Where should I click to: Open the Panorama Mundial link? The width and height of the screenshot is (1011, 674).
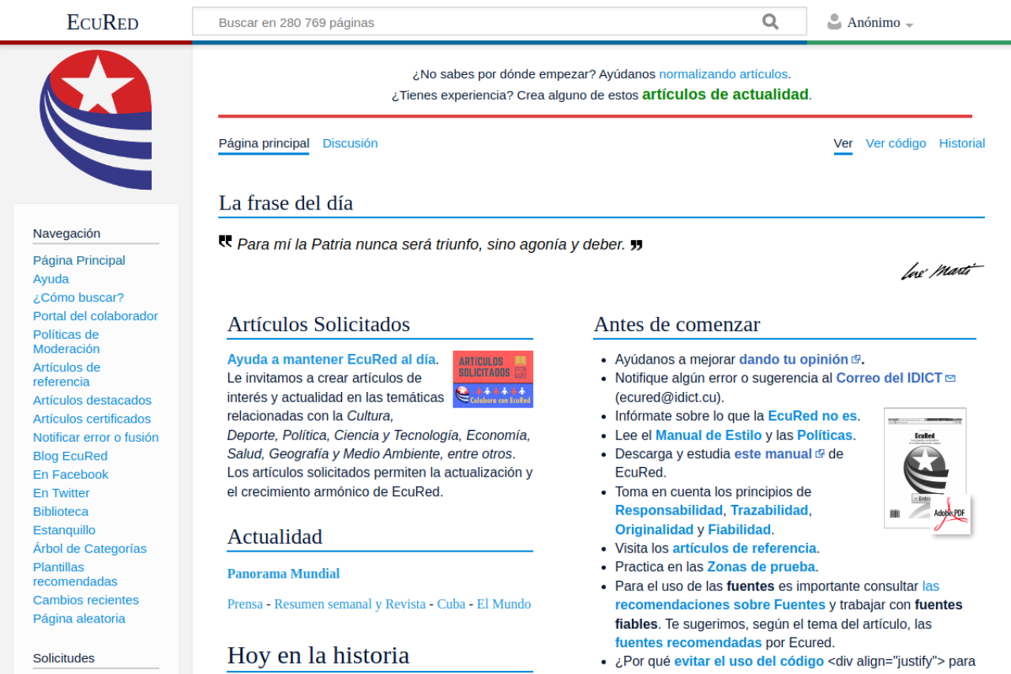tap(284, 574)
